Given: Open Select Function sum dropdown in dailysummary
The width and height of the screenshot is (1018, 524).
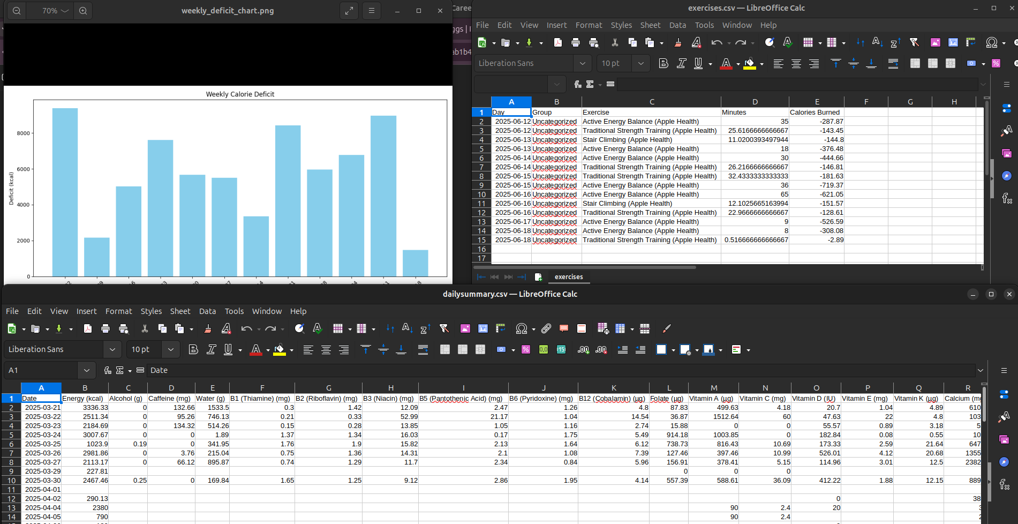Looking at the screenshot, I should [x=130, y=371].
